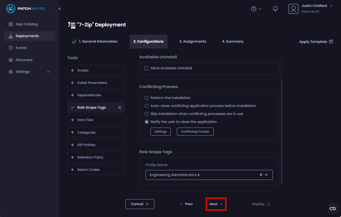Screen dimensions: 341x217
Task: Click the Apply Template icon
Action: 331,42
